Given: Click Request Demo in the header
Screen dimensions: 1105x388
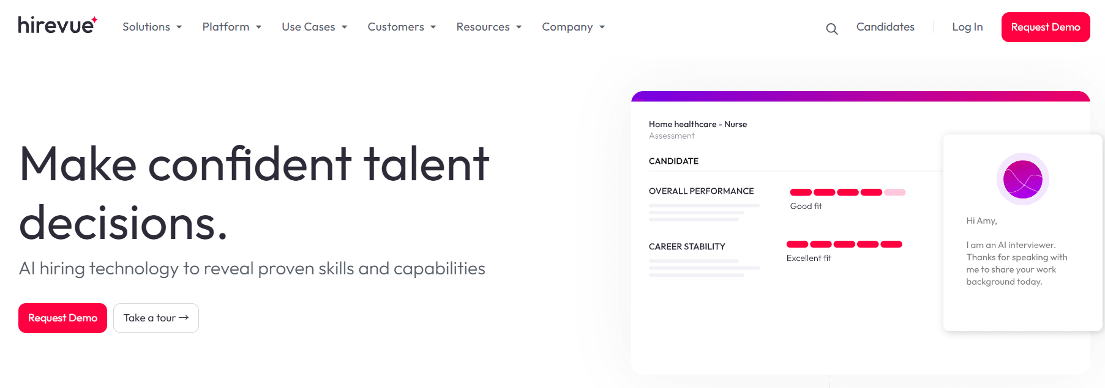Looking at the screenshot, I should (x=1046, y=27).
